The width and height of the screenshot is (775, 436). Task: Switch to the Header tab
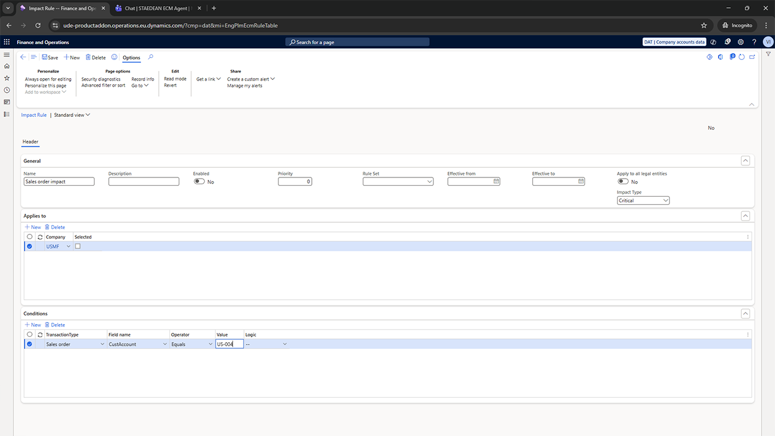pyautogui.click(x=30, y=142)
